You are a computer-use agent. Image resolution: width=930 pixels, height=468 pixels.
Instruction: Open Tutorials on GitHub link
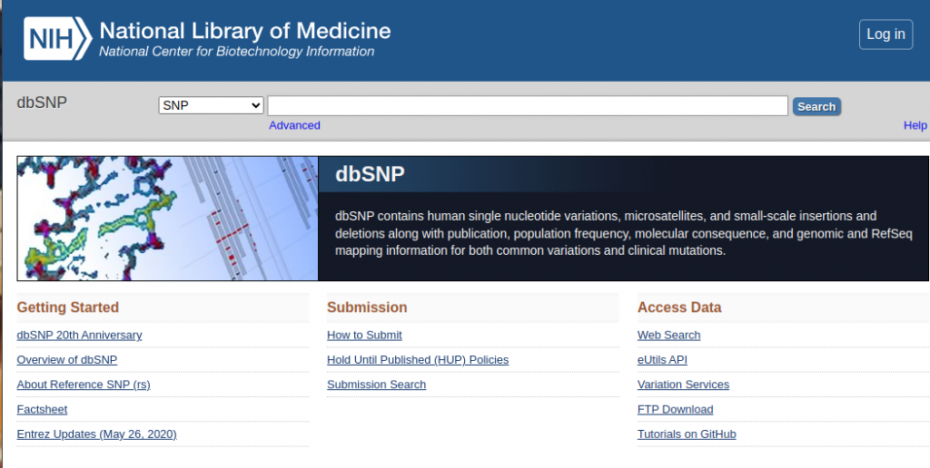pyautogui.click(x=687, y=434)
